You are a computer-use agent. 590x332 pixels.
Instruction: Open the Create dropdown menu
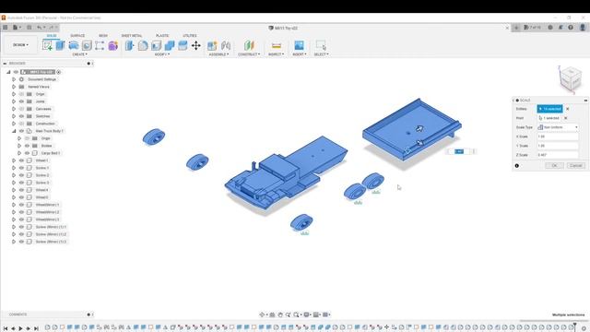79,54
